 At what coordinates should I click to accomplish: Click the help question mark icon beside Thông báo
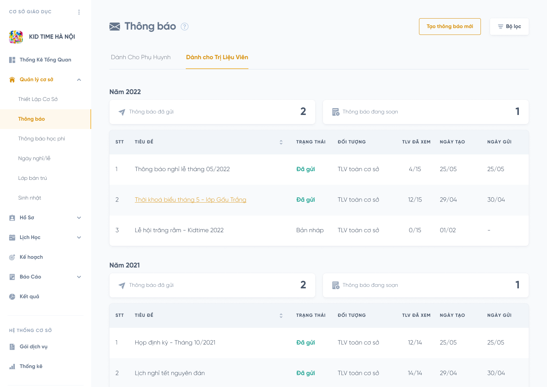coord(185,27)
